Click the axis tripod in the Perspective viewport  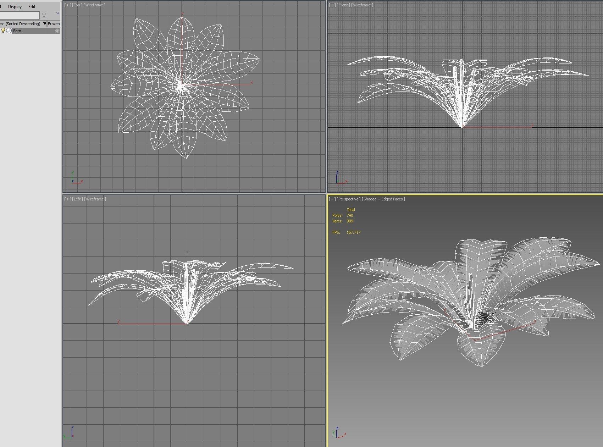point(339,433)
